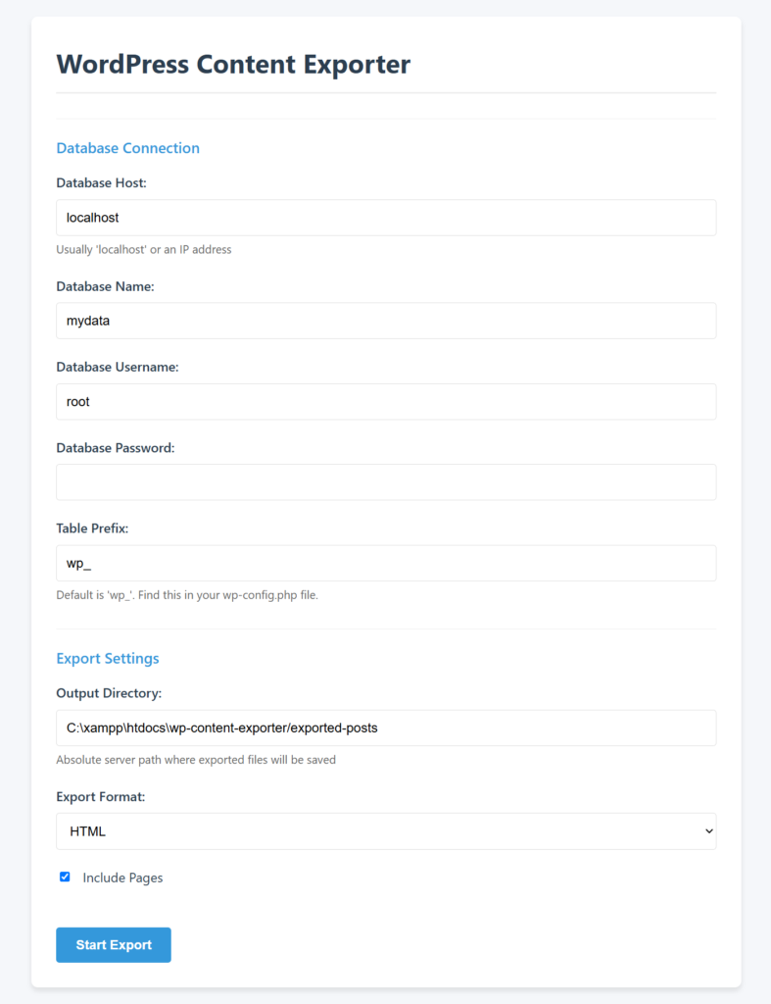
Task: Click the Database Host field containing localhost
Action: click(386, 218)
